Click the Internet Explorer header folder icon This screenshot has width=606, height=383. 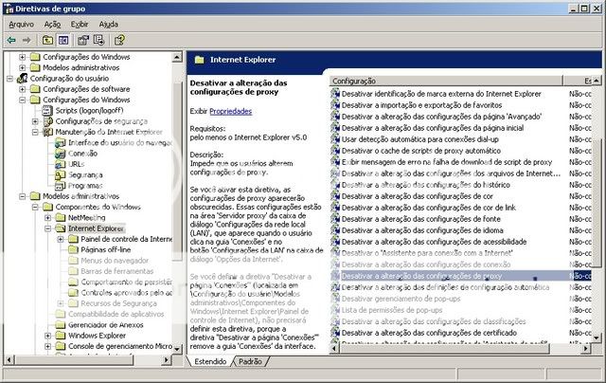(x=200, y=60)
